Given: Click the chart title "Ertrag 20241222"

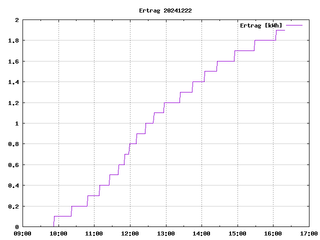Looking at the screenshot, I should tap(165, 10).
